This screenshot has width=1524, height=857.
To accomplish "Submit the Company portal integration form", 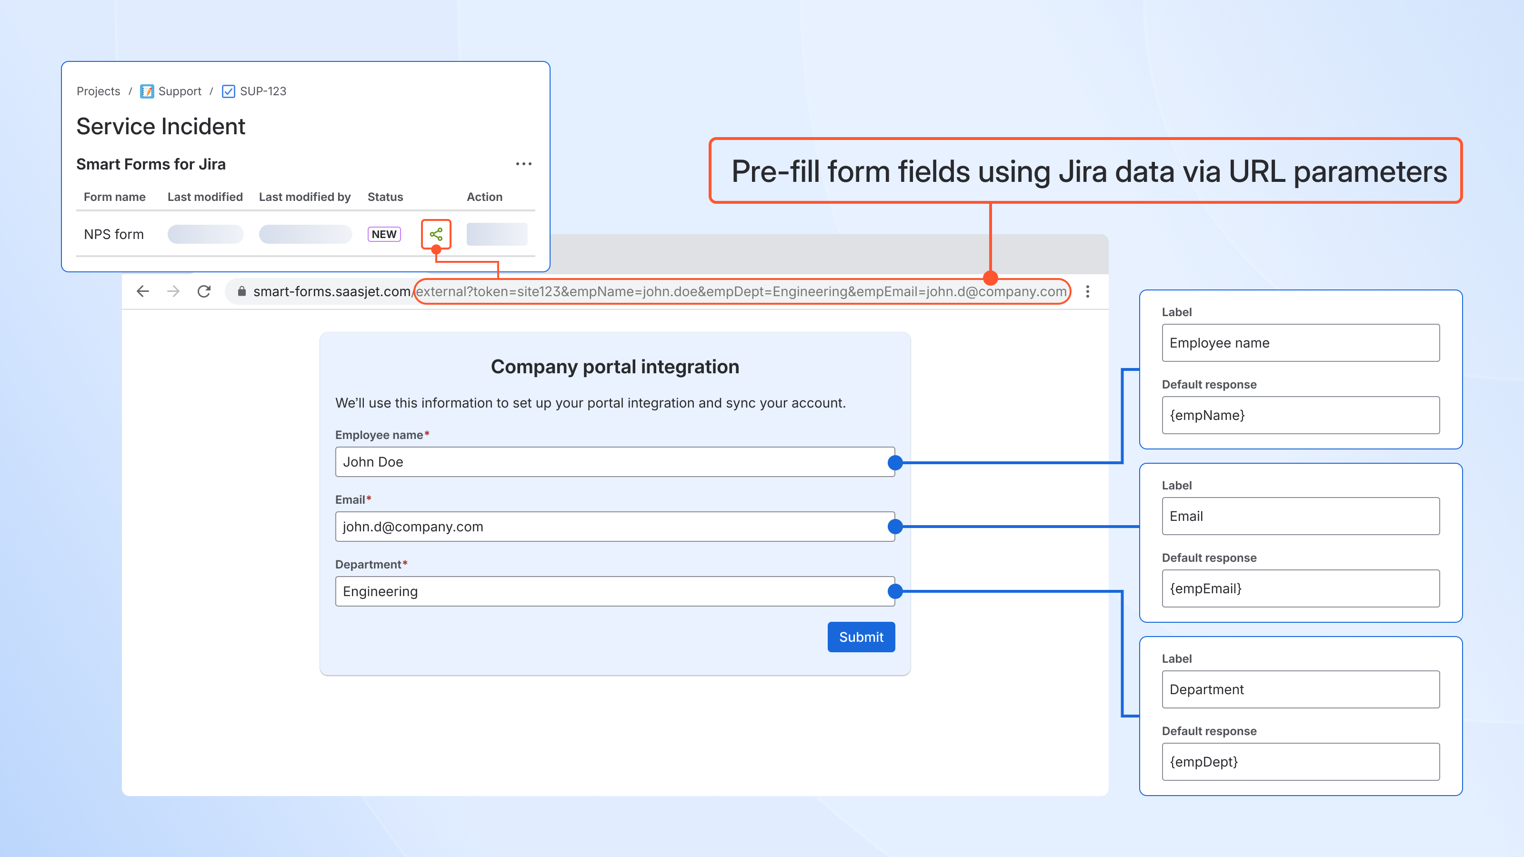I will click(861, 637).
